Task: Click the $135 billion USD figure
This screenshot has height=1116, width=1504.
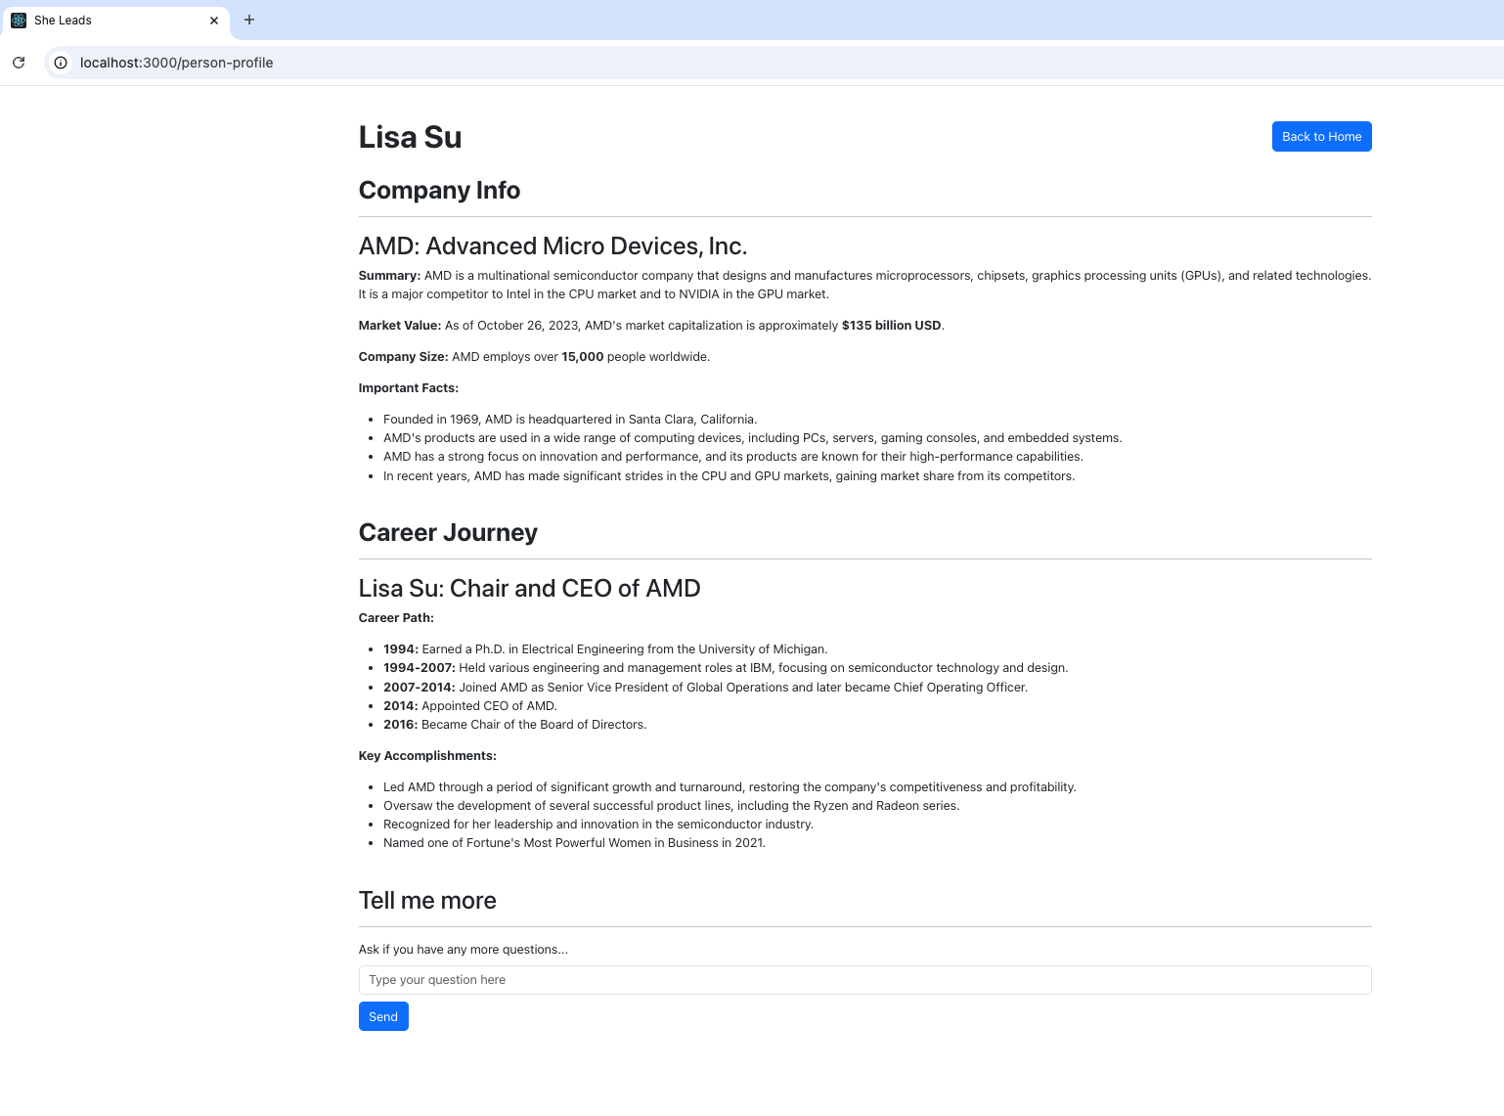Action: click(x=891, y=326)
